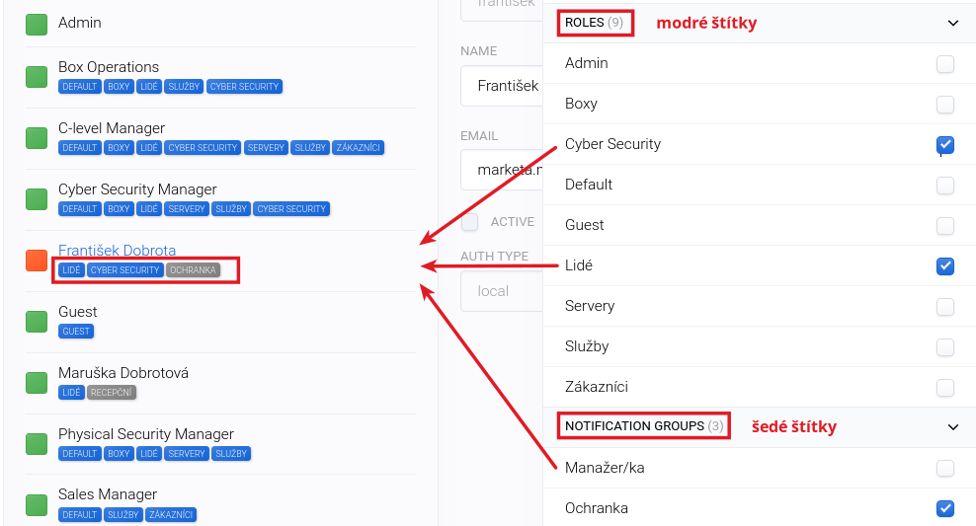Viewport: 976px width, 526px height.
Task: Collapse the Notification Groups section chevron
Action: point(953,427)
